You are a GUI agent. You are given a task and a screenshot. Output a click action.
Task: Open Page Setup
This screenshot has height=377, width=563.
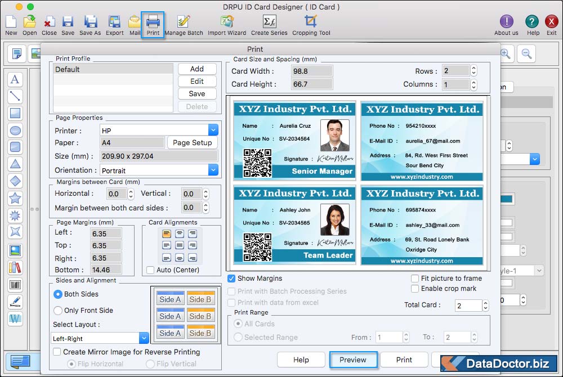pyautogui.click(x=192, y=143)
